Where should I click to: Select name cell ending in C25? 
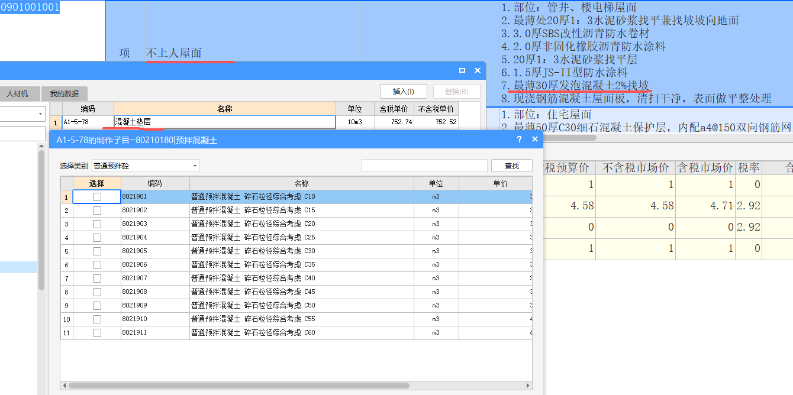302,237
